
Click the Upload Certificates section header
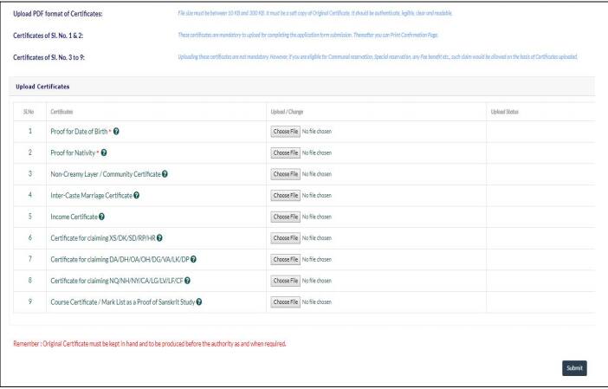pyautogui.click(x=43, y=88)
